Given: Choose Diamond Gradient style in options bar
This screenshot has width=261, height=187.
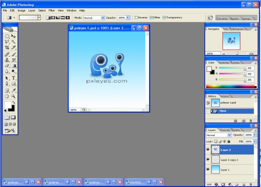Looking at the screenshot, I should tap(67, 18).
